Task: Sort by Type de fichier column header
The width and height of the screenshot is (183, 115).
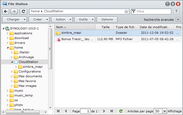Action: tap(126, 27)
